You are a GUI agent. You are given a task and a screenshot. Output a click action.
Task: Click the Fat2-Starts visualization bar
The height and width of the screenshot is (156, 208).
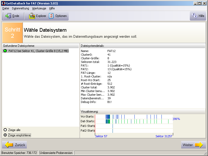coord(134,131)
